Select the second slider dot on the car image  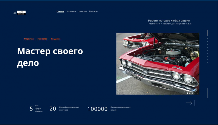(x=190, y=93)
